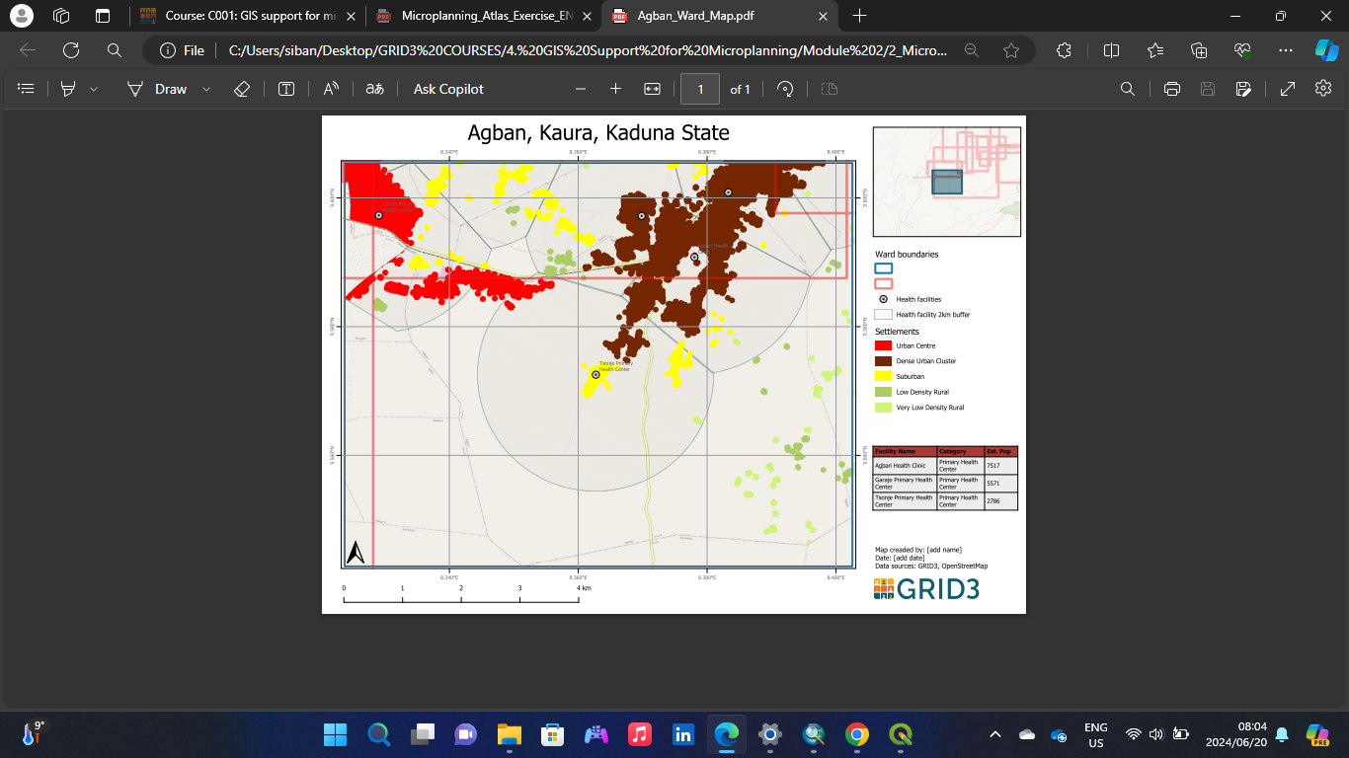Image resolution: width=1349 pixels, height=758 pixels.
Task: Click 'Agban Health Clinic' table cell
Action: click(x=905, y=465)
